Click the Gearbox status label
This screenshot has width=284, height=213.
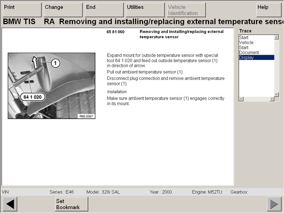[239, 192]
